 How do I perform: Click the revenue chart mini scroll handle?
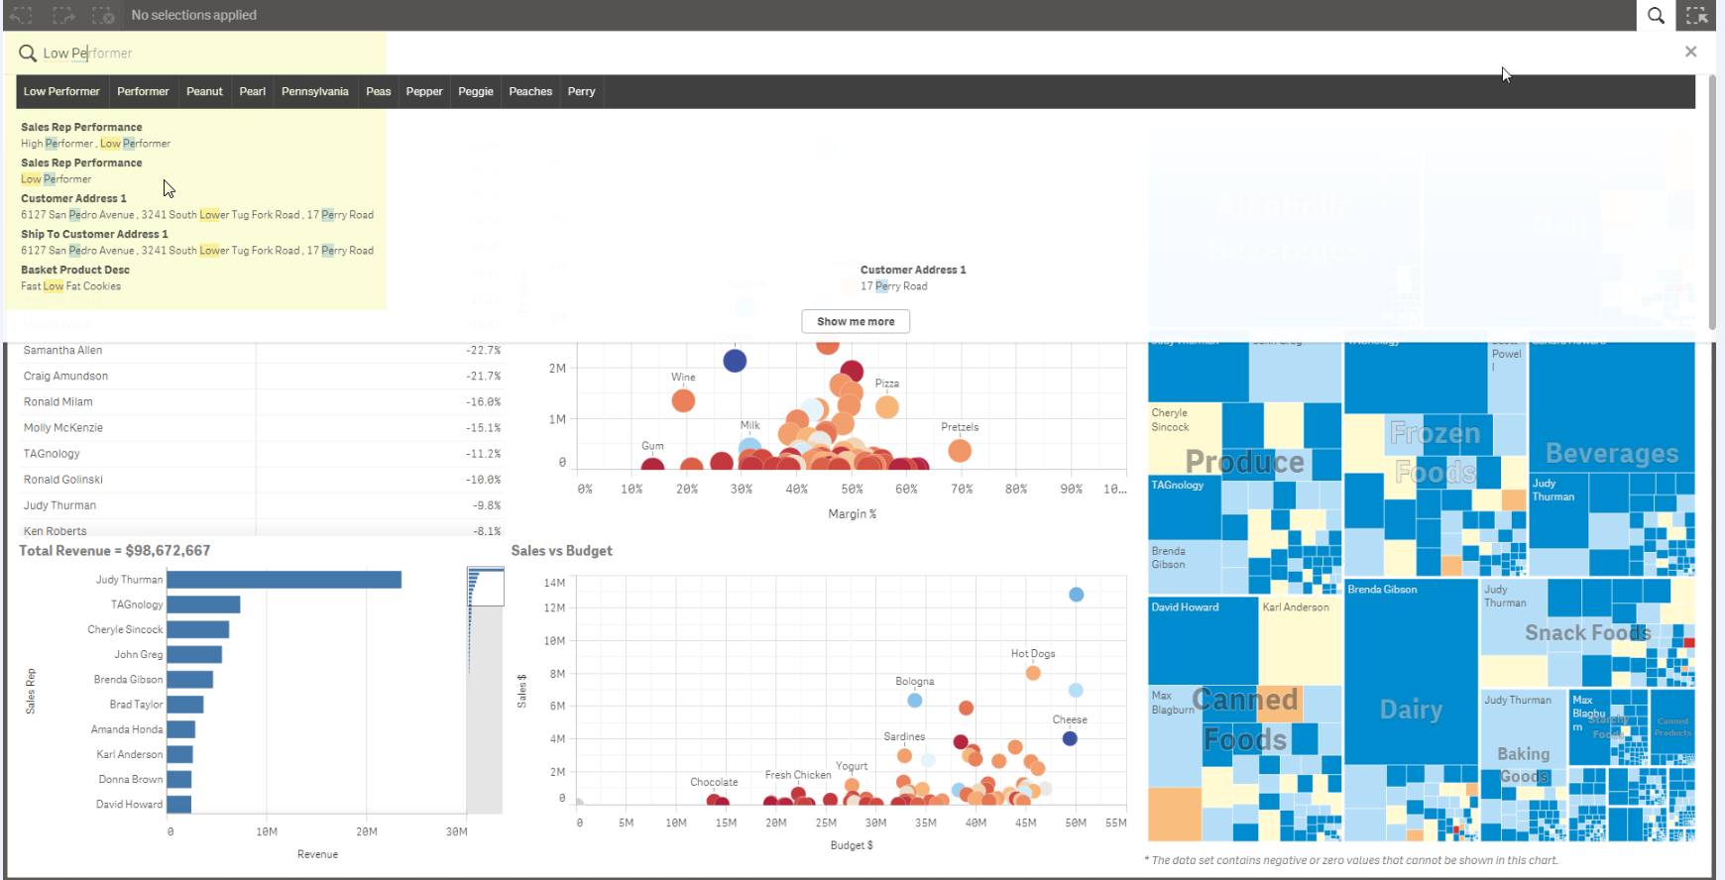(485, 587)
